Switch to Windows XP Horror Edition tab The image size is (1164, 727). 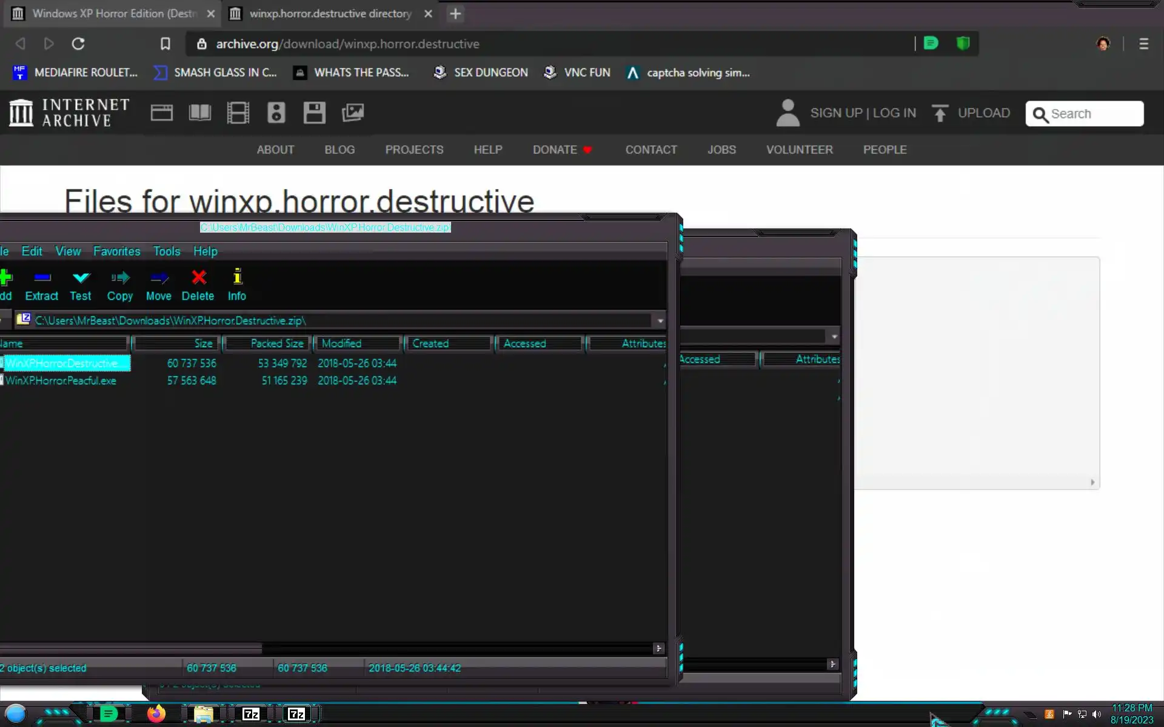click(112, 13)
